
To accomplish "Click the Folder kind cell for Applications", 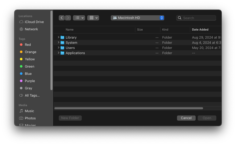I will (167, 53).
